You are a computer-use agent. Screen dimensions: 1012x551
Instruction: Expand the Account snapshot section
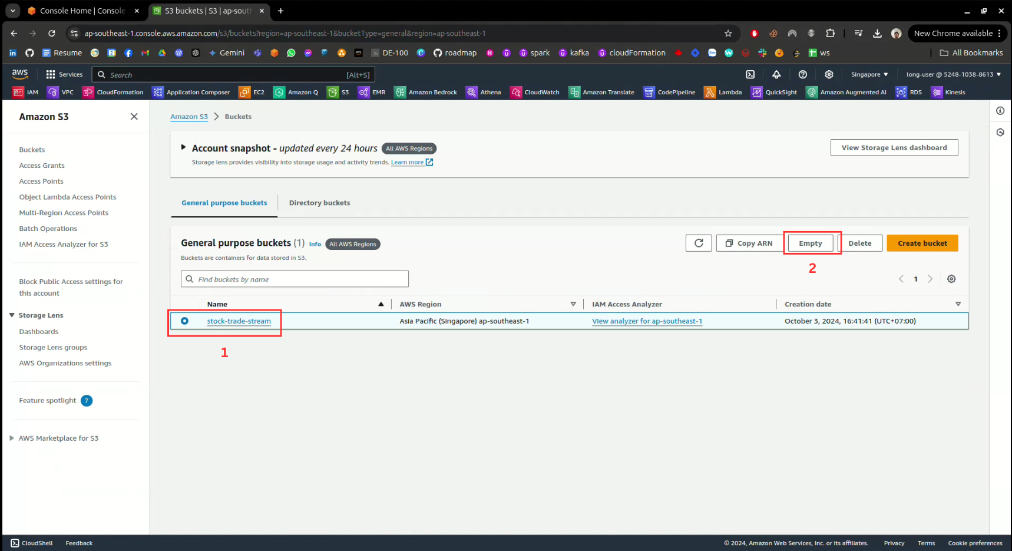click(x=183, y=147)
